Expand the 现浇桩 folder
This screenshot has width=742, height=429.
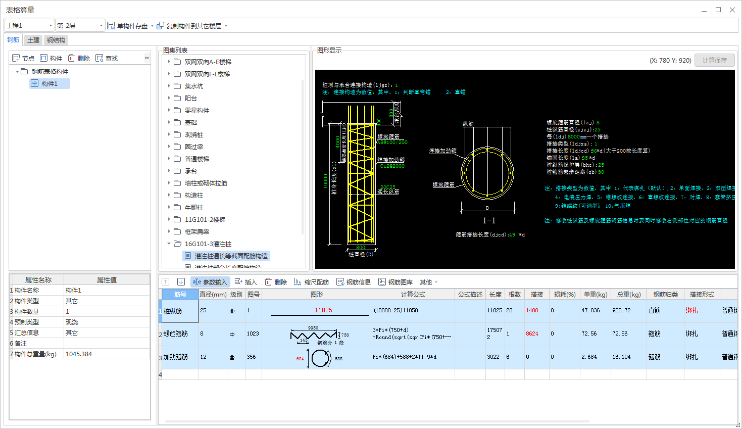click(169, 134)
